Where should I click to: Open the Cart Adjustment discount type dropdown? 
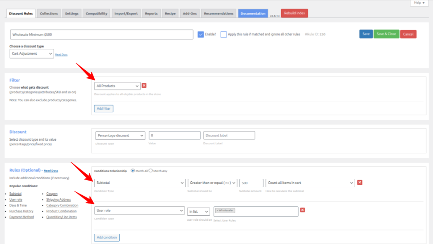click(31, 53)
